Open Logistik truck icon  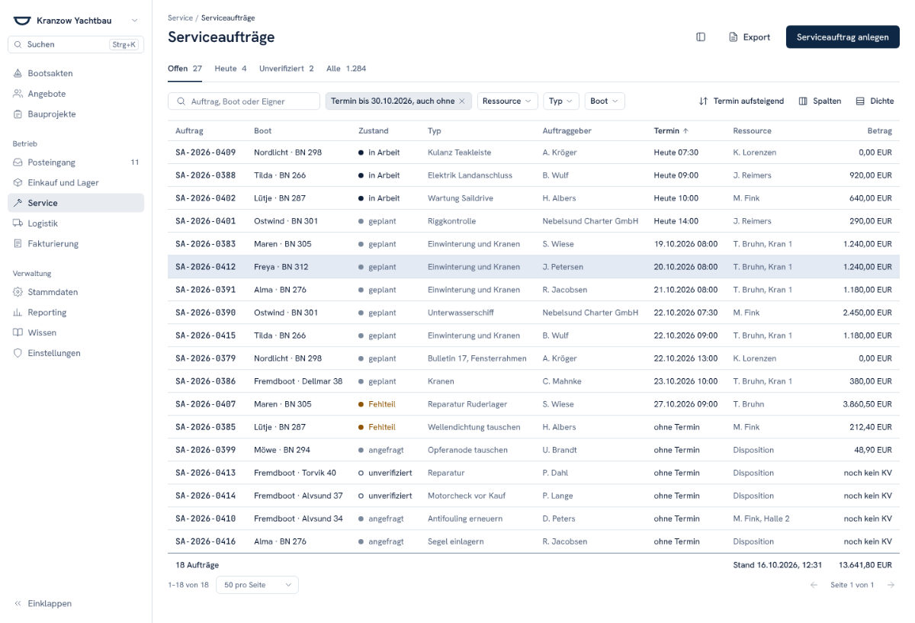pyautogui.click(x=18, y=223)
